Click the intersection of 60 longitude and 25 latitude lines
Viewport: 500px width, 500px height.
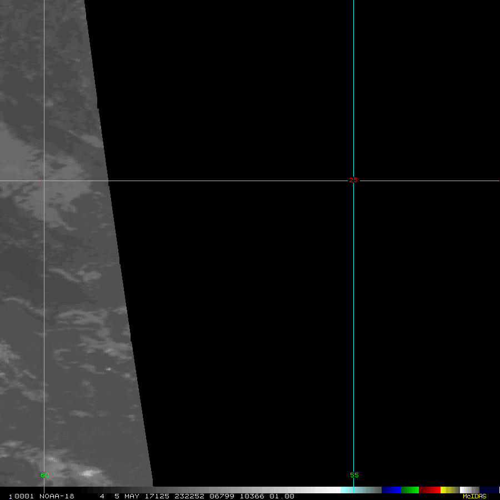click(x=44, y=181)
